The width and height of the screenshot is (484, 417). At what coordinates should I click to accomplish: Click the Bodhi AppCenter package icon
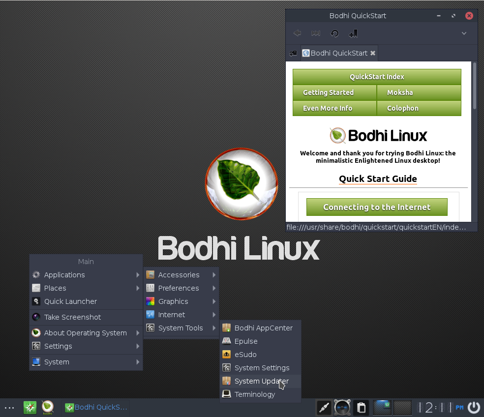click(227, 328)
